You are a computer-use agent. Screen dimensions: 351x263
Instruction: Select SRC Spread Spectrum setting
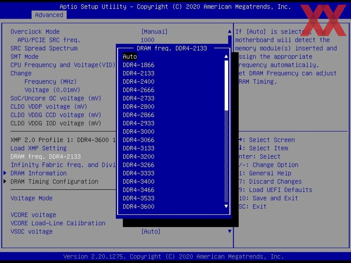coord(44,48)
